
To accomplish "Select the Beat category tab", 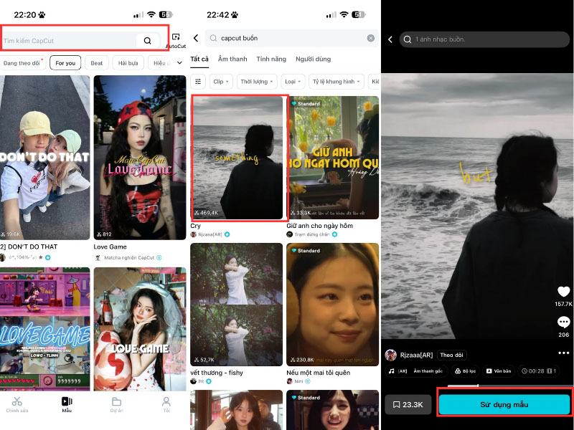I will point(97,63).
